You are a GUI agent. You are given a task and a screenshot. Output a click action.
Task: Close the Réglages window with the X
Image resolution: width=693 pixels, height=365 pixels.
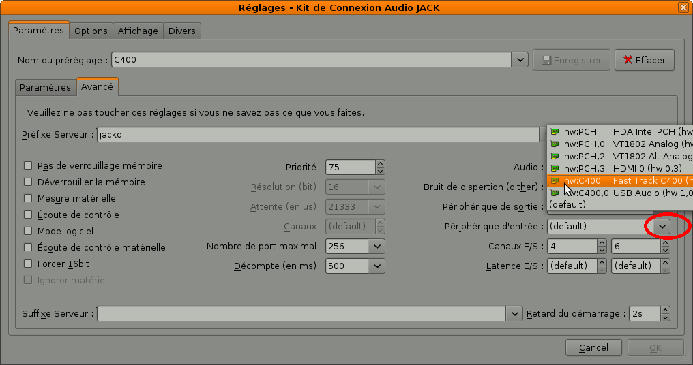[683, 7]
